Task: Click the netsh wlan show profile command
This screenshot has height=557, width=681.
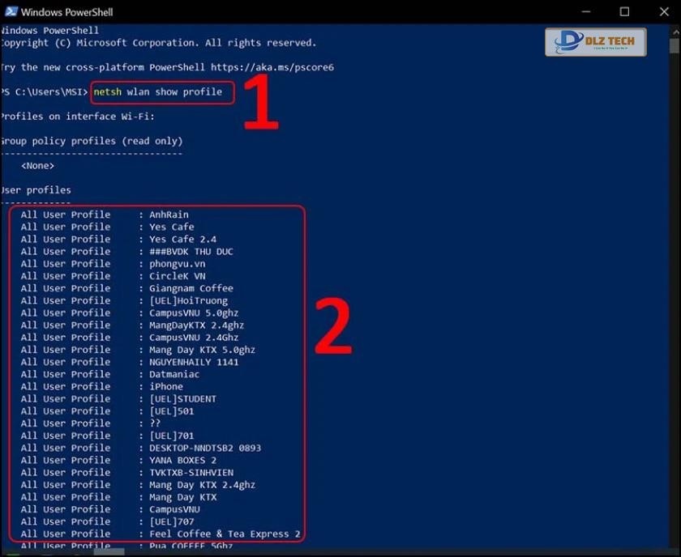Action: [x=158, y=92]
